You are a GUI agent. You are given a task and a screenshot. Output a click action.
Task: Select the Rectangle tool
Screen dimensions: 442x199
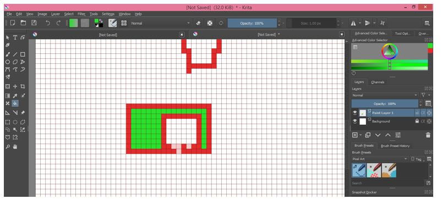(x=23, y=54)
